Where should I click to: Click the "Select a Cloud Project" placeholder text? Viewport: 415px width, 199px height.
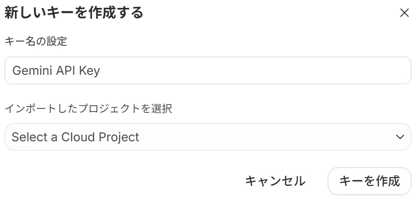pos(76,137)
